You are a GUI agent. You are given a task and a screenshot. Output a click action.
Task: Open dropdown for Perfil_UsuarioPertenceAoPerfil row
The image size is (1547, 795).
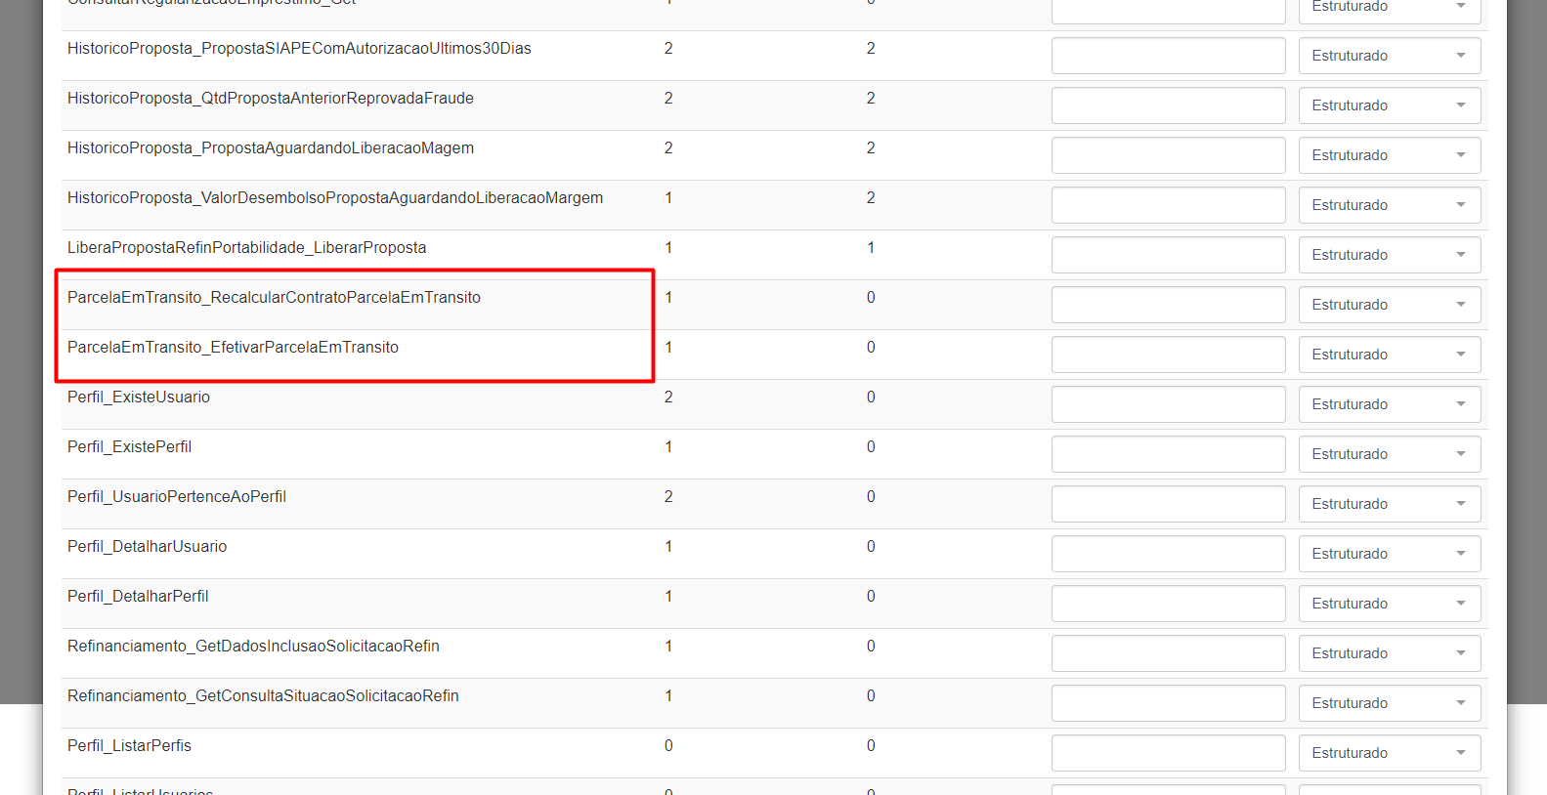tap(1389, 504)
